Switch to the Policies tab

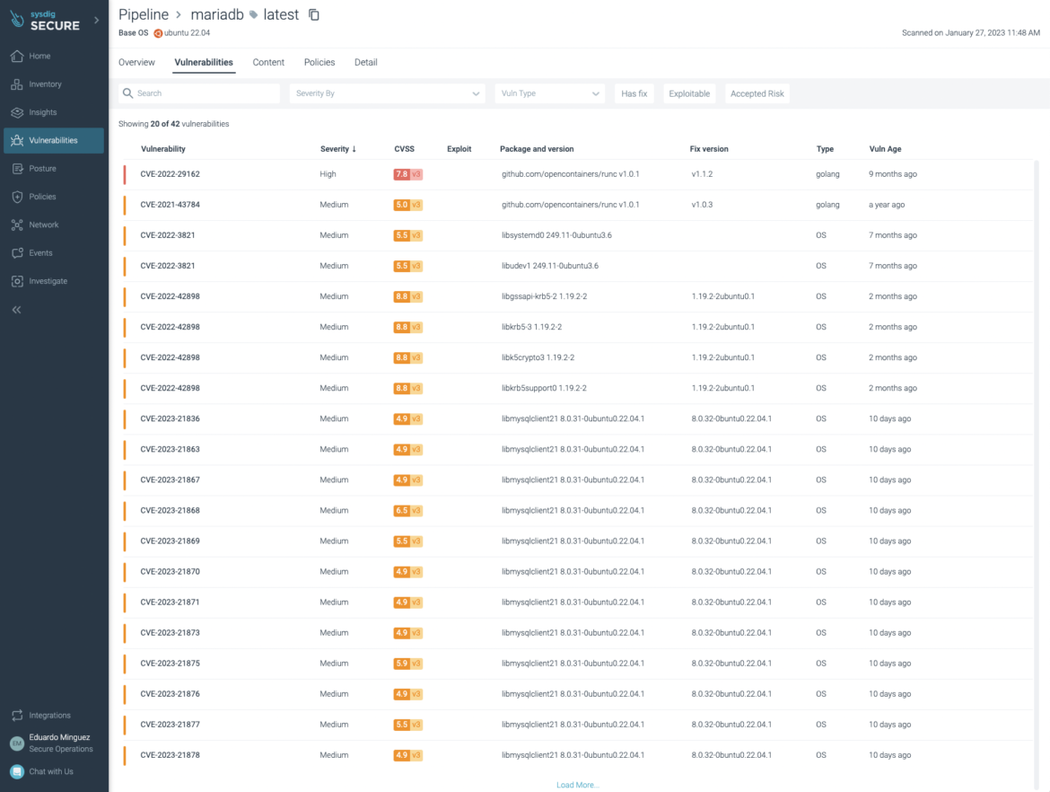coord(319,62)
